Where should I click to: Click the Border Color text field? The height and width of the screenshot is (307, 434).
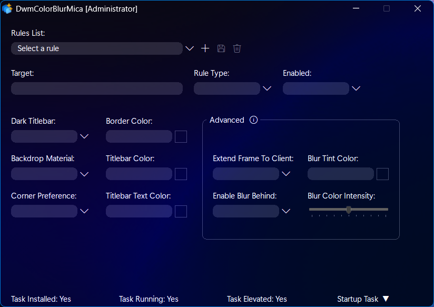coord(139,136)
